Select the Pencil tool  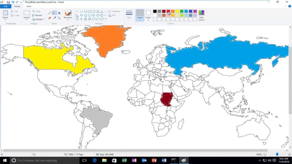[50, 13]
